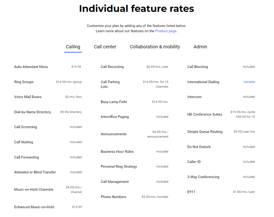Open the Call center tab
Image resolution: width=274 pixels, height=217 pixels.
[105, 47]
